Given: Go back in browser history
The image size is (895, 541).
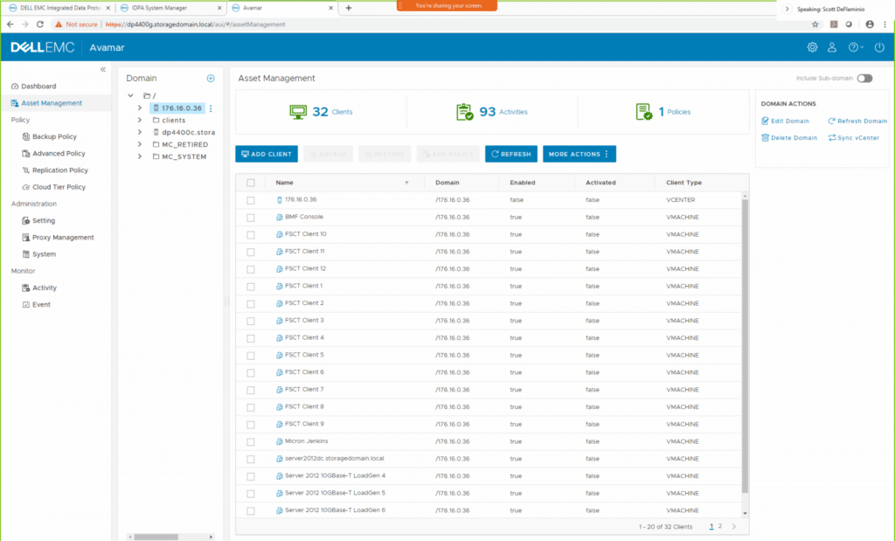Looking at the screenshot, I should pos(10,24).
